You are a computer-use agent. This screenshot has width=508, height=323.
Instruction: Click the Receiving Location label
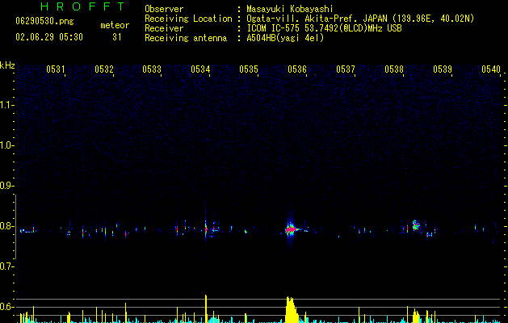tap(188, 19)
